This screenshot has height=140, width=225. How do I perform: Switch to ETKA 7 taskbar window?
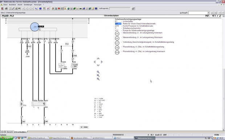(x=123, y=138)
